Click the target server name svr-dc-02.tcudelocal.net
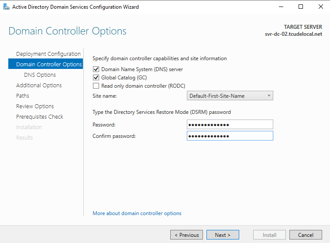Viewport: 330px width, 243px height. pyautogui.click(x=293, y=34)
